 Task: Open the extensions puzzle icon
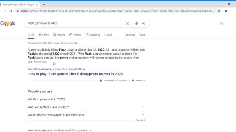tap(226, 11)
